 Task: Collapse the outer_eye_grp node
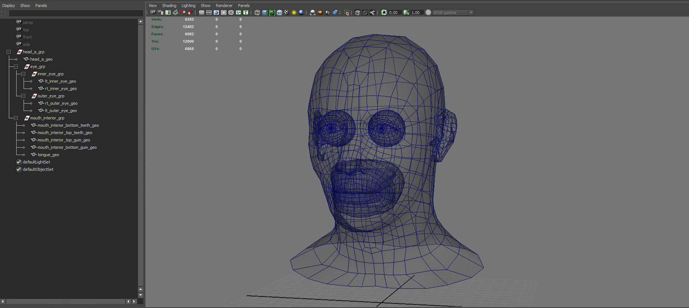pyautogui.click(x=23, y=96)
